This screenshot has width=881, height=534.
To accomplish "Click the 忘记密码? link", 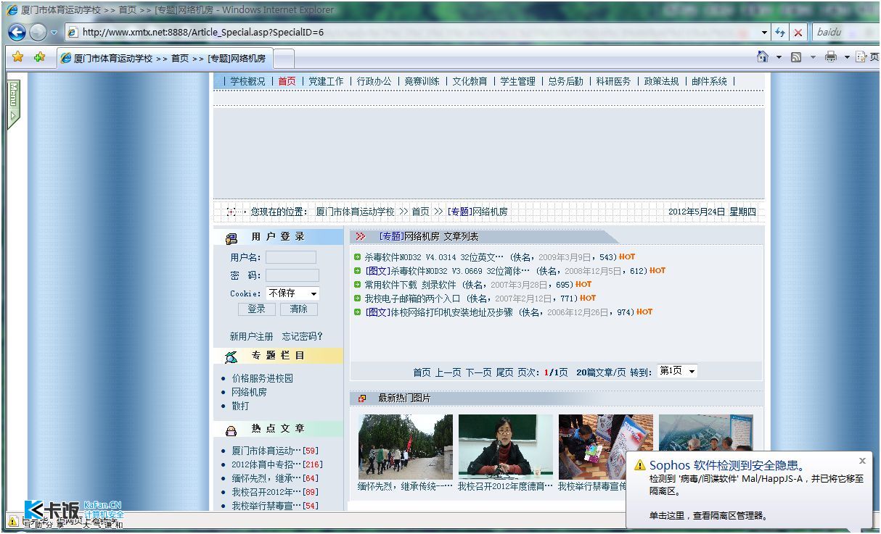I will tap(302, 336).
